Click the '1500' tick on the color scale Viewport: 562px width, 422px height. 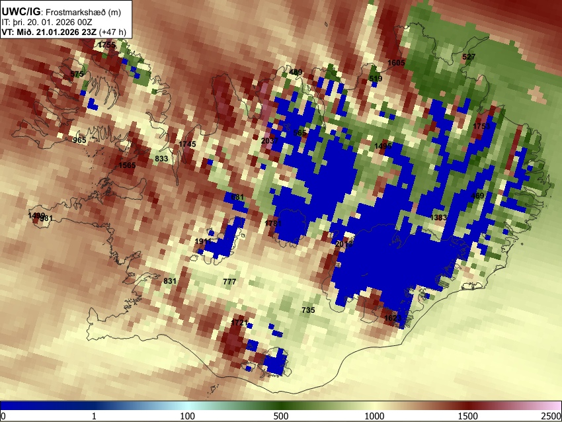click(468, 416)
